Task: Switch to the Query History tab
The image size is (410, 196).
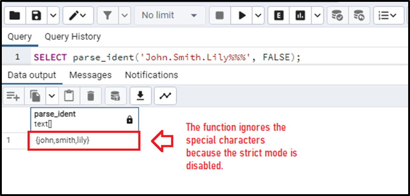Action: coord(73,37)
